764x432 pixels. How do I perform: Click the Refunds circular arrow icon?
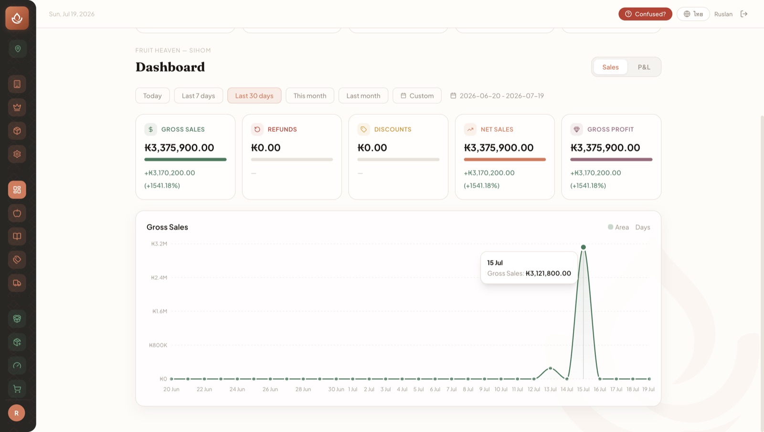[x=257, y=129]
